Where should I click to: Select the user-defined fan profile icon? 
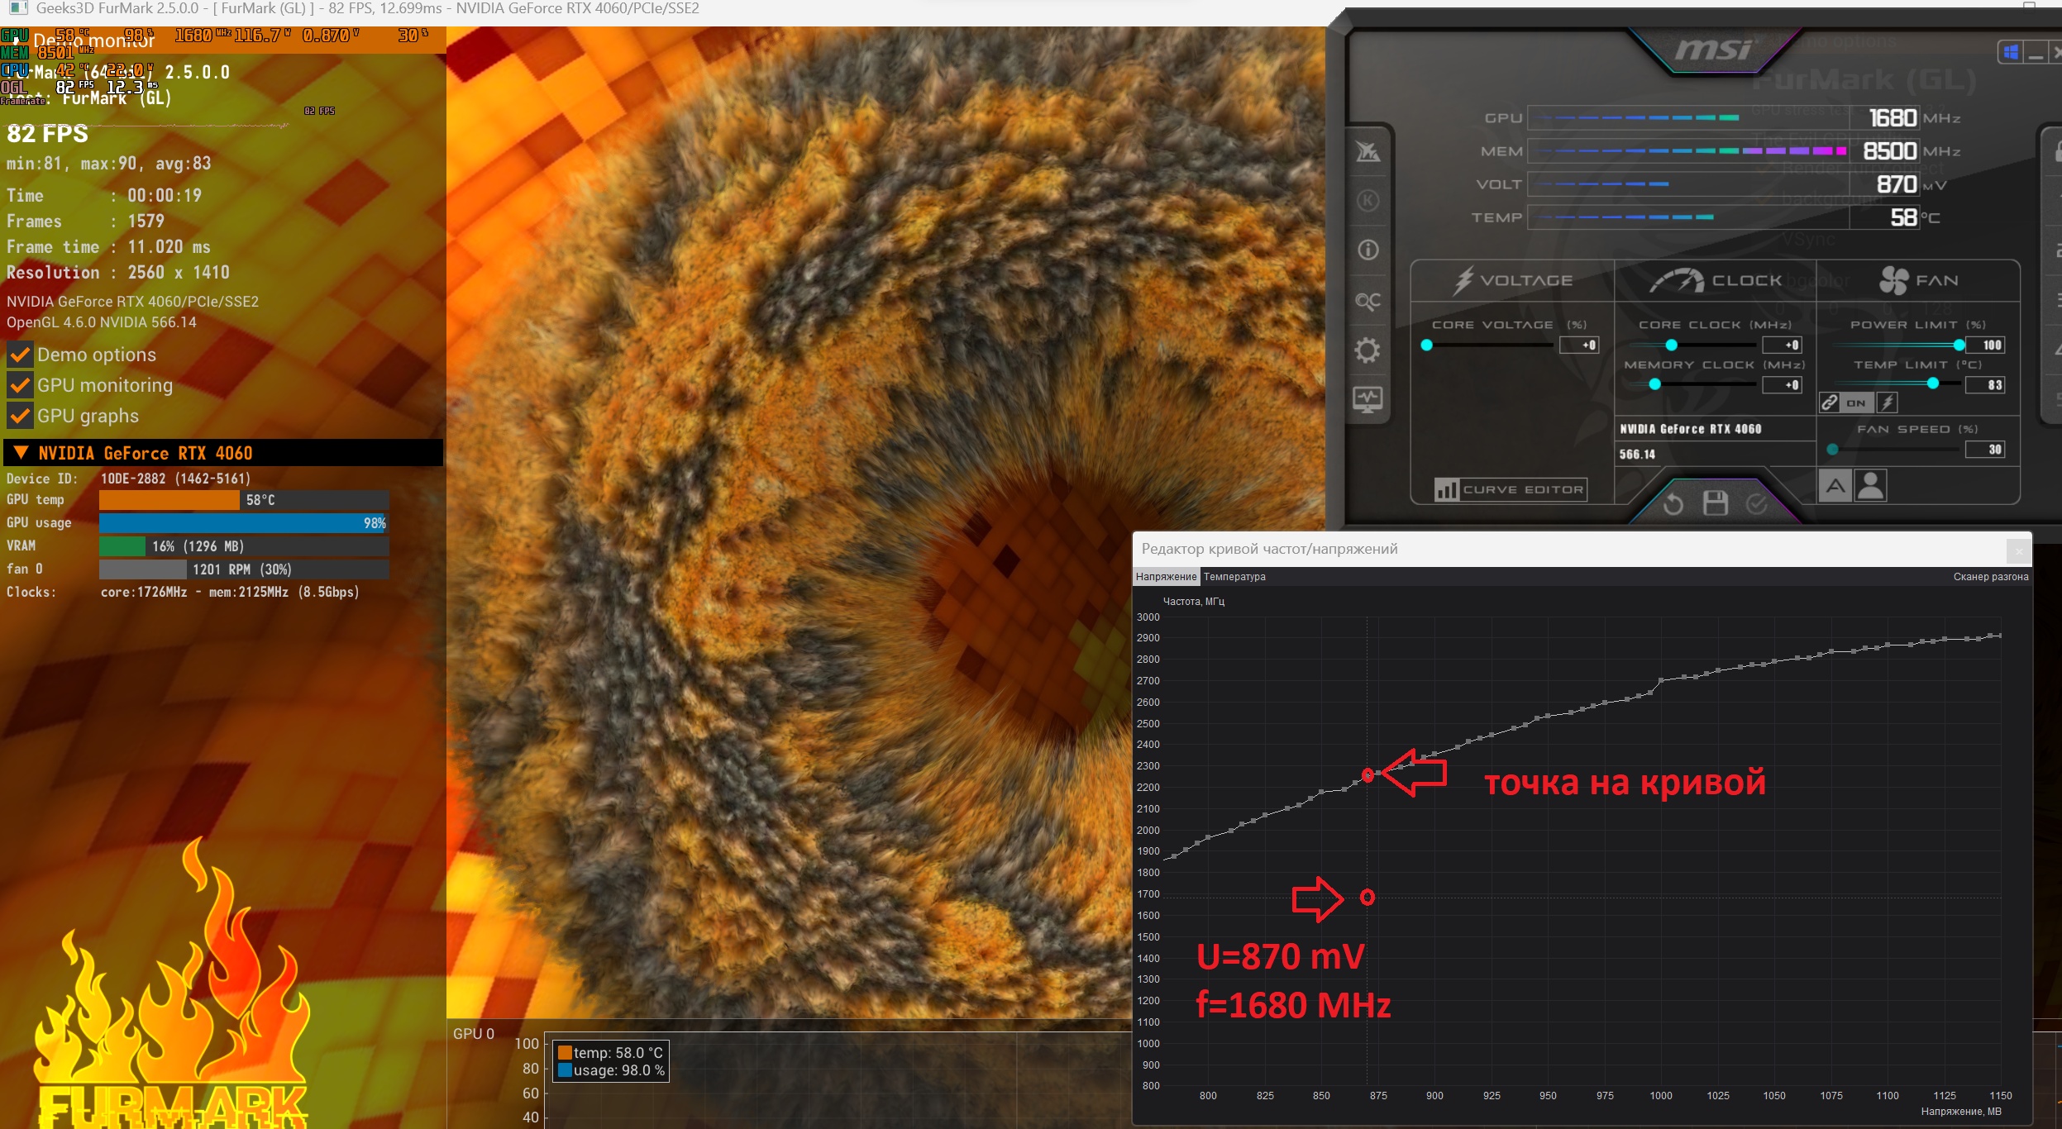[1870, 486]
